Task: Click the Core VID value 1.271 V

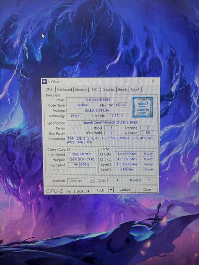Action: click(117, 115)
